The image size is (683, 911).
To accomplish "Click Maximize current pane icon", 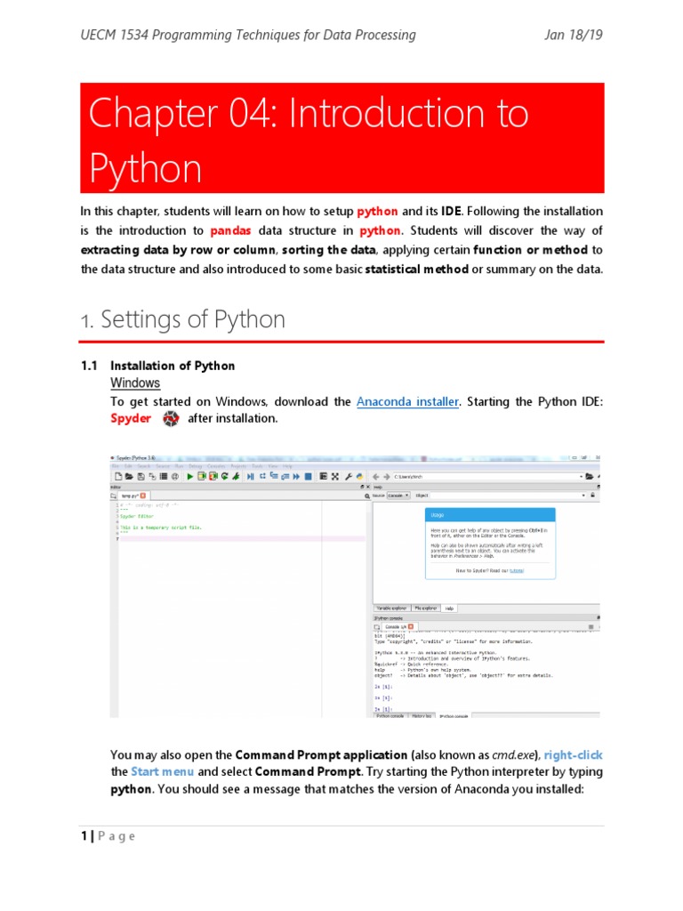I will pos(324,476).
